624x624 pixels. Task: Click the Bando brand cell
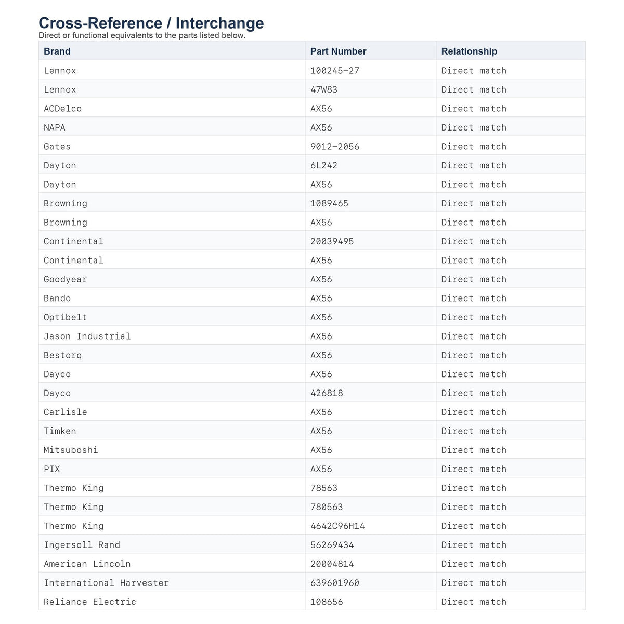tap(172, 298)
